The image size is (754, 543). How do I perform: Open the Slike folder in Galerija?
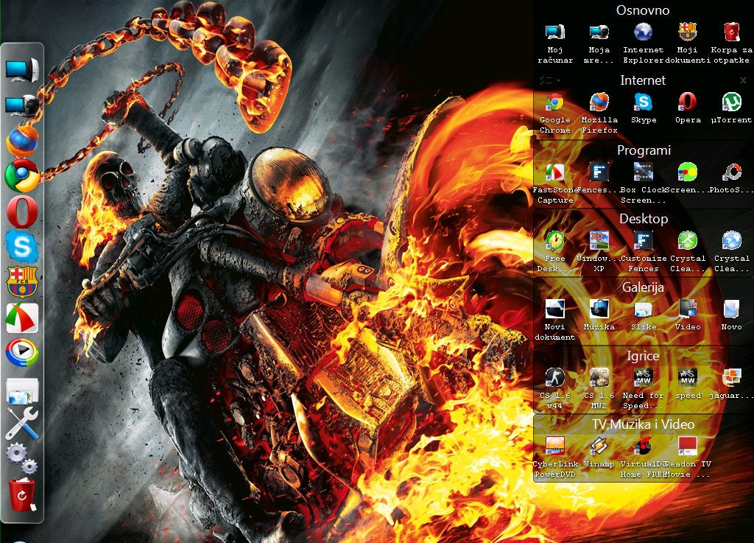(643, 309)
